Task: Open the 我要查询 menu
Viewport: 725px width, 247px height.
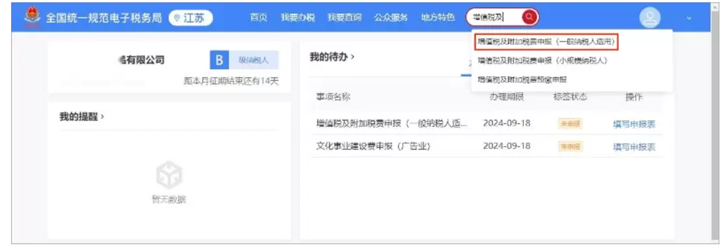Action: click(x=344, y=17)
